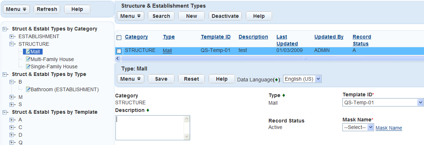Click the Deactivate button

(x=225, y=16)
